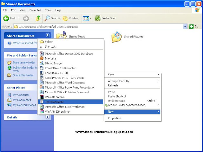The width and height of the screenshot is (203, 152).
Task: Open the Tools menu
Action: point(48,10)
